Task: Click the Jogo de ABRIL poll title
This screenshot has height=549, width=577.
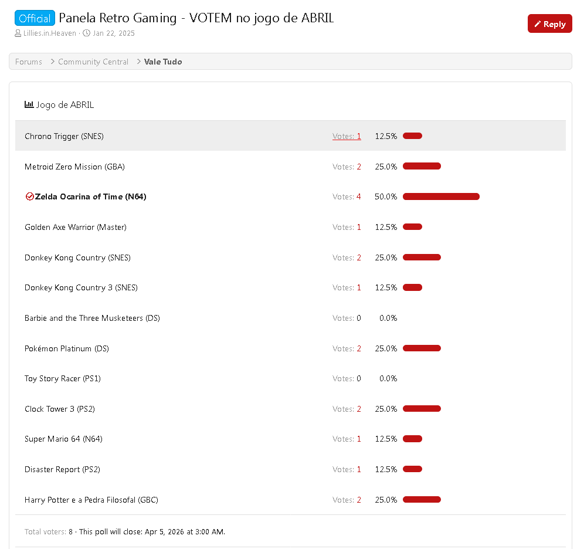Action: coord(65,105)
